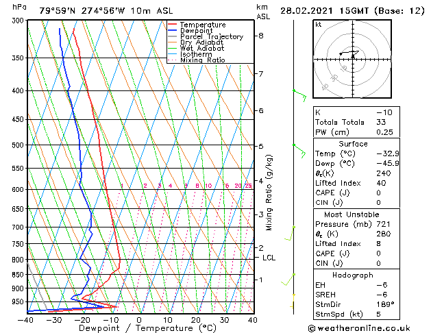Click the Temperature legend entry
Viewport: 431px width, 333px height.
203,25
